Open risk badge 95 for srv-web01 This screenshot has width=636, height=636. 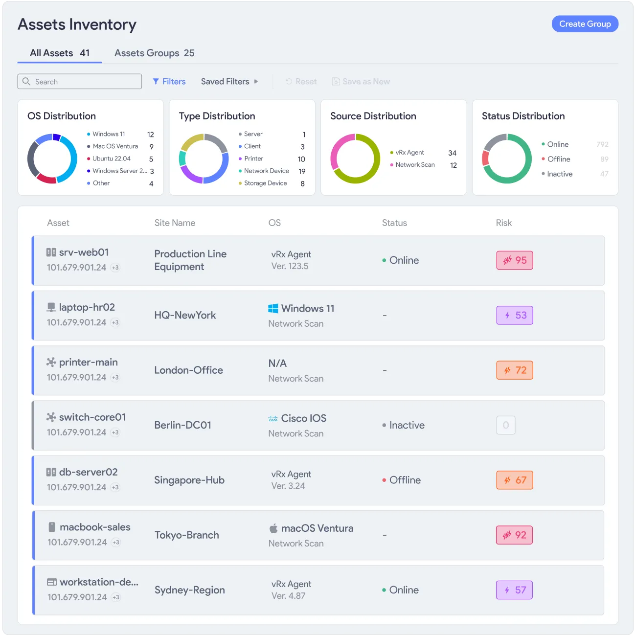click(x=515, y=260)
